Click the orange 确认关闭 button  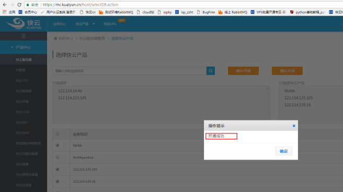point(287,71)
